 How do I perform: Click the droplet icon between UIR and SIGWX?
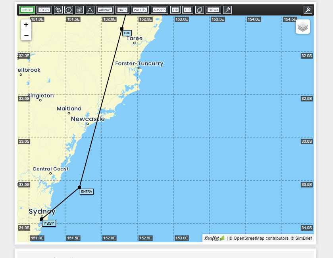point(200,10)
